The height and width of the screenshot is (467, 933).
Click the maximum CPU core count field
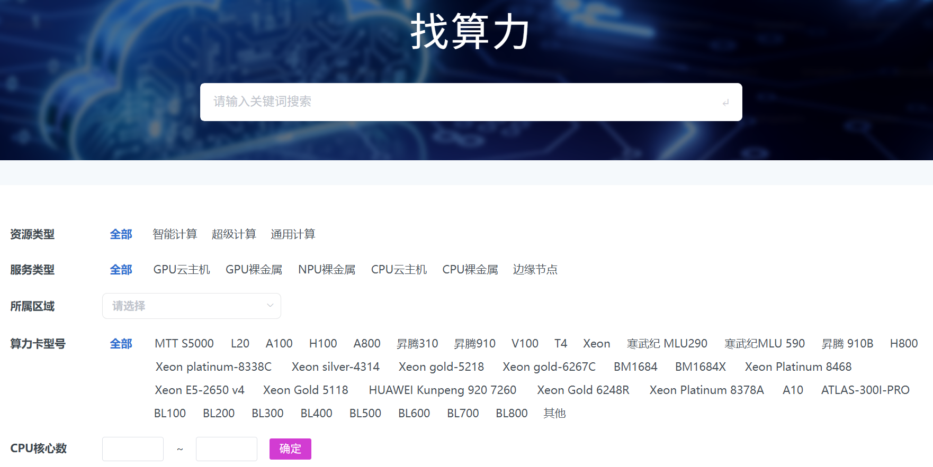pyautogui.click(x=227, y=449)
